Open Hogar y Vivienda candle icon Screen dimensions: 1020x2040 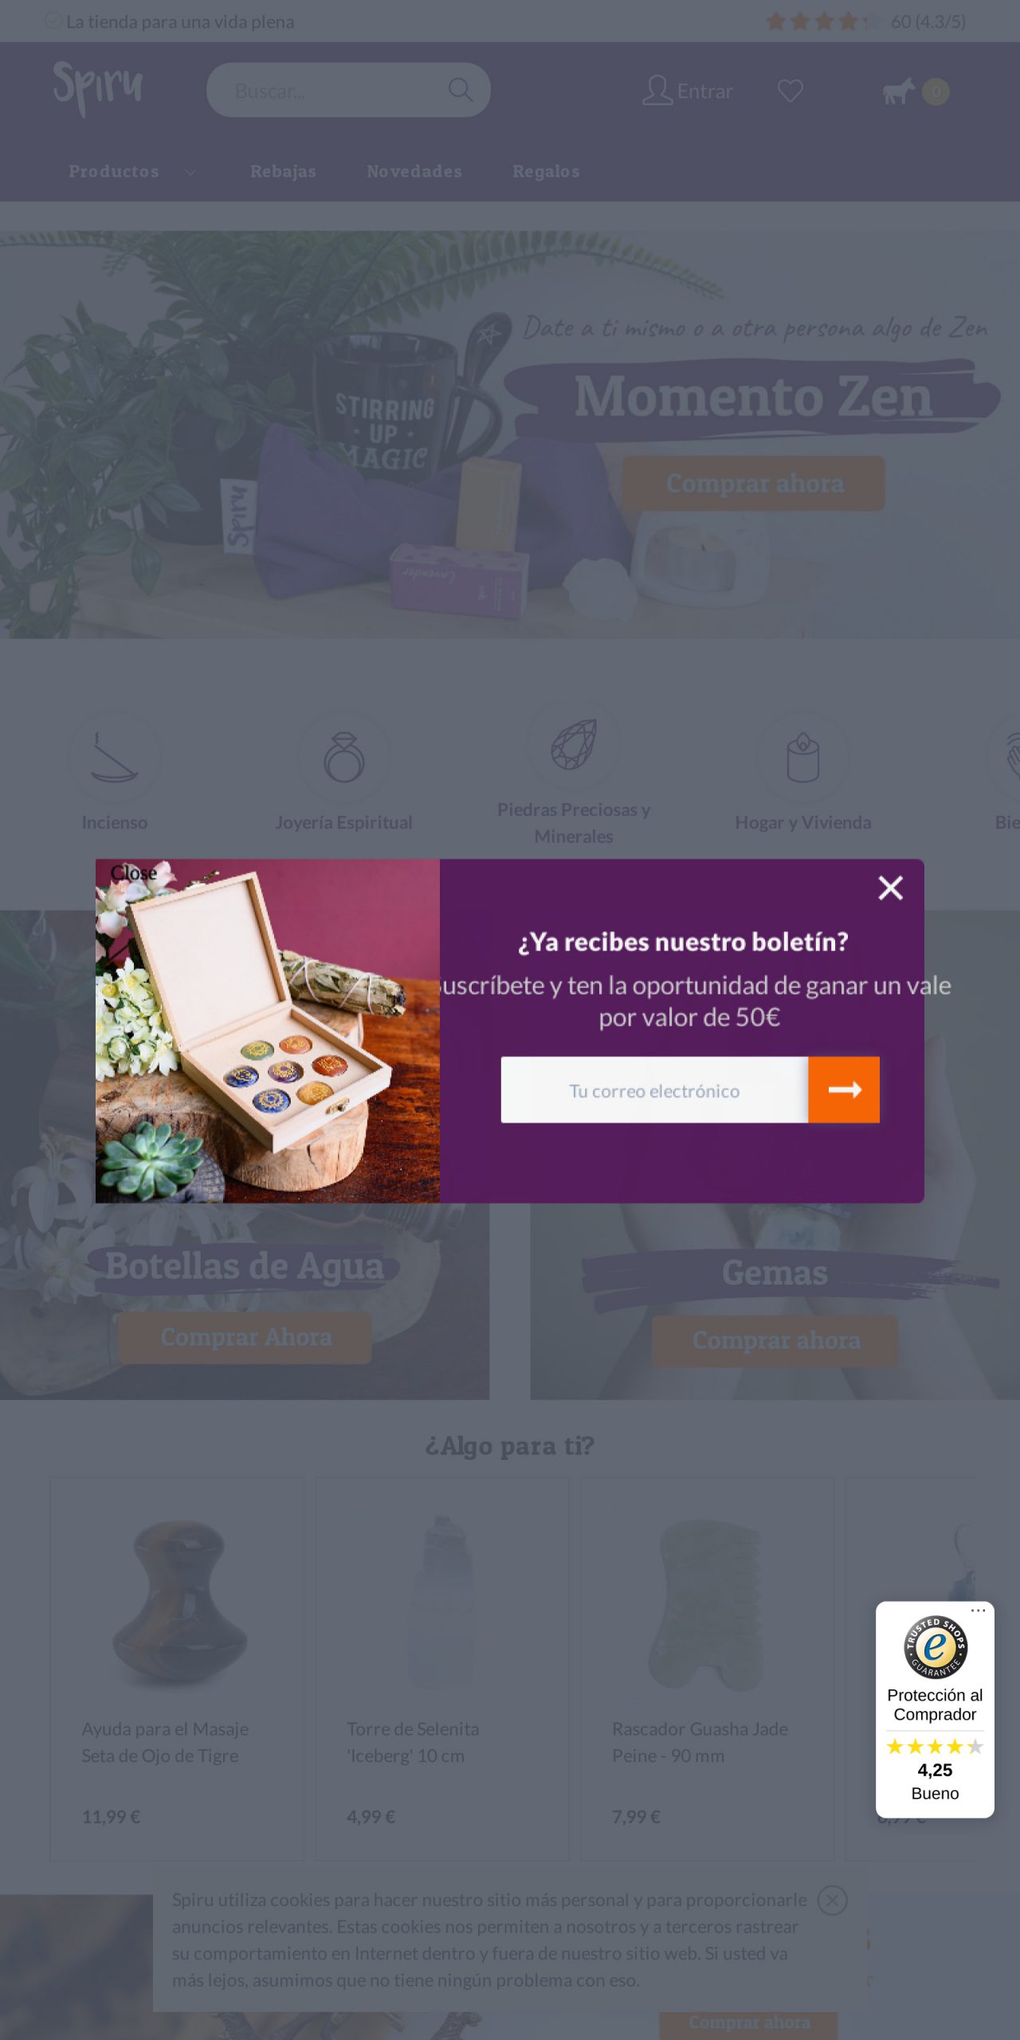click(x=803, y=757)
